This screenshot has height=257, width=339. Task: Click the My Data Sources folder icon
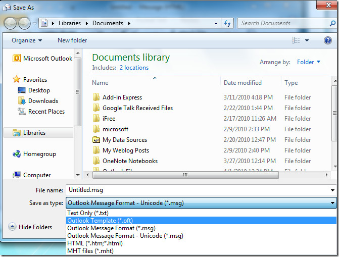click(96, 140)
